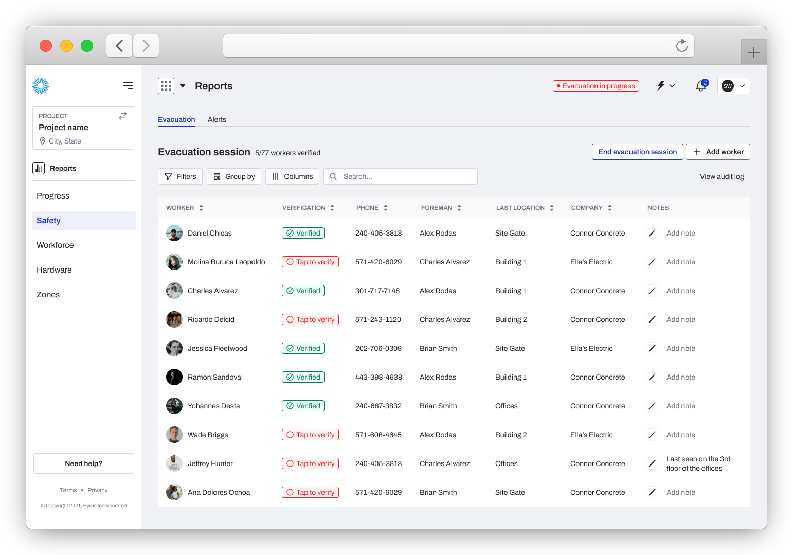Open View audit log link
The width and height of the screenshot is (793, 555).
[x=722, y=176]
